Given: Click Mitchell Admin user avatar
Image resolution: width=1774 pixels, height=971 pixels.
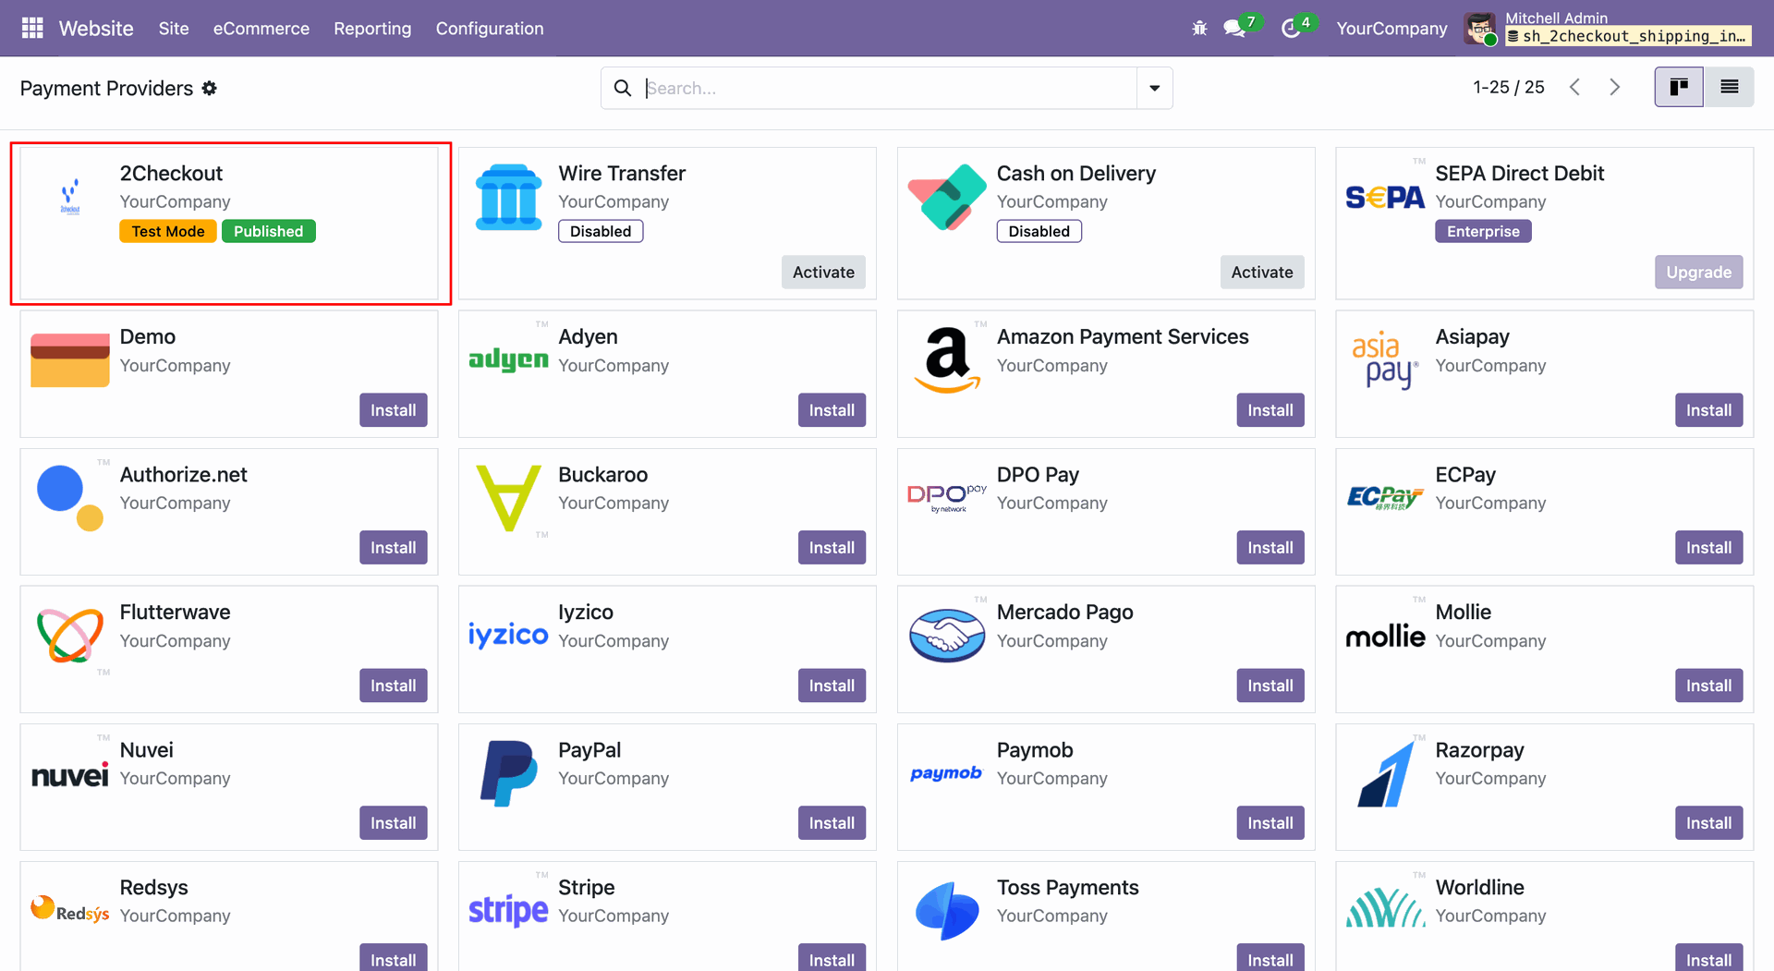Looking at the screenshot, I should tap(1480, 29).
